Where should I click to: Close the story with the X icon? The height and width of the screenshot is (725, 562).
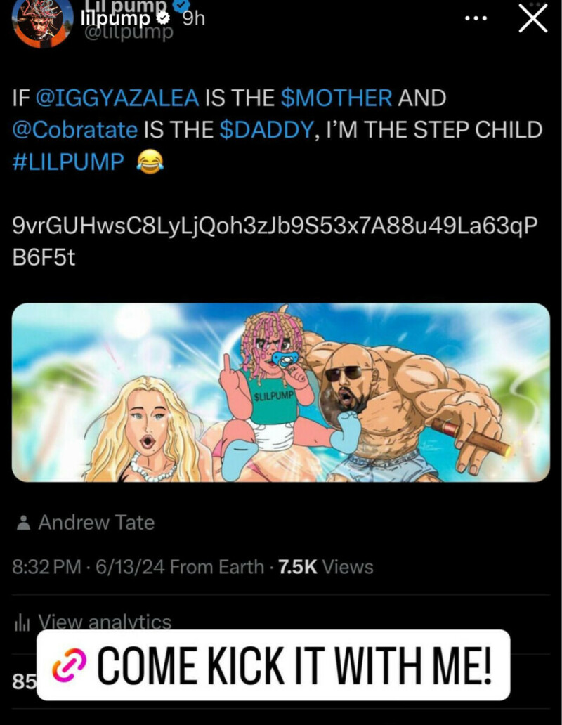point(533,19)
